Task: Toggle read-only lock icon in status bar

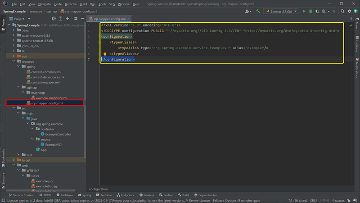Action: [348, 200]
